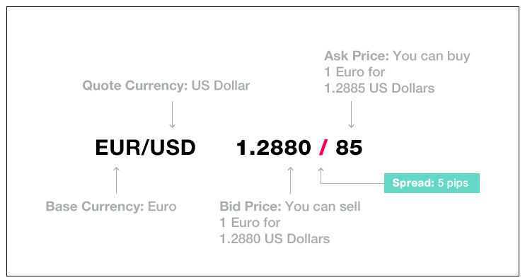Click the Quote Currency: US Dollar label
Image resolution: width=525 pixels, height=280 pixels.
click(x=166, y=86)
